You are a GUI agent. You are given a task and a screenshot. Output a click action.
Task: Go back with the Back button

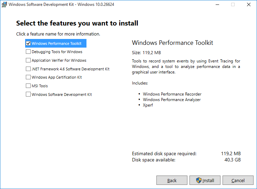[172, 180]
